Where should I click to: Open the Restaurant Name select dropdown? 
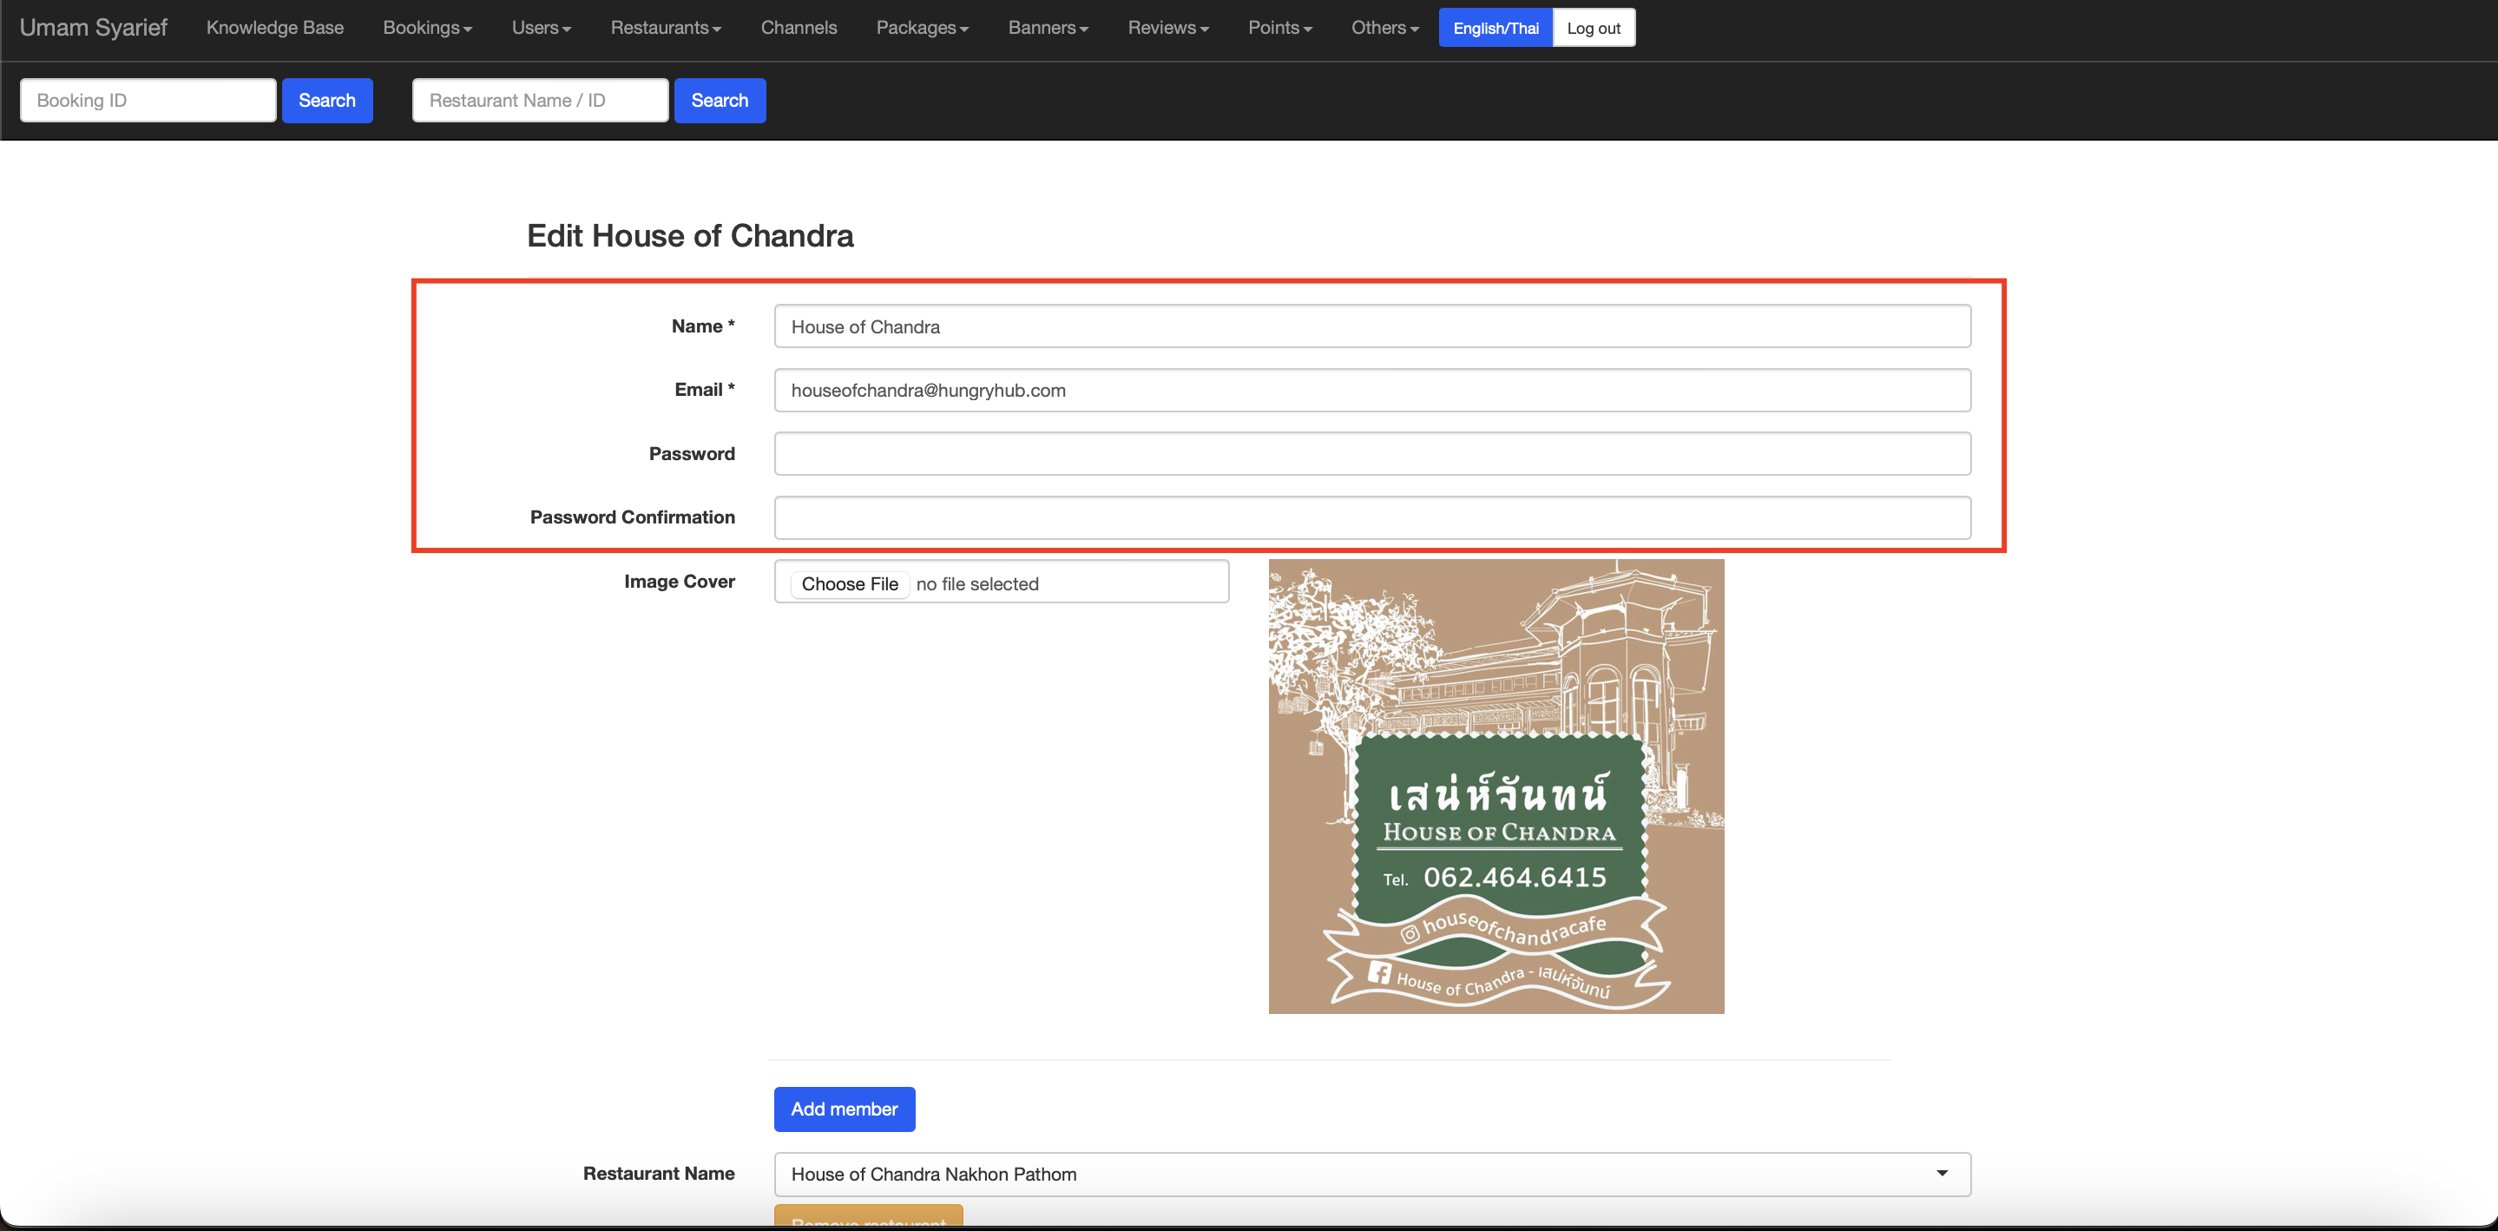click(x=1371, y=1174)
